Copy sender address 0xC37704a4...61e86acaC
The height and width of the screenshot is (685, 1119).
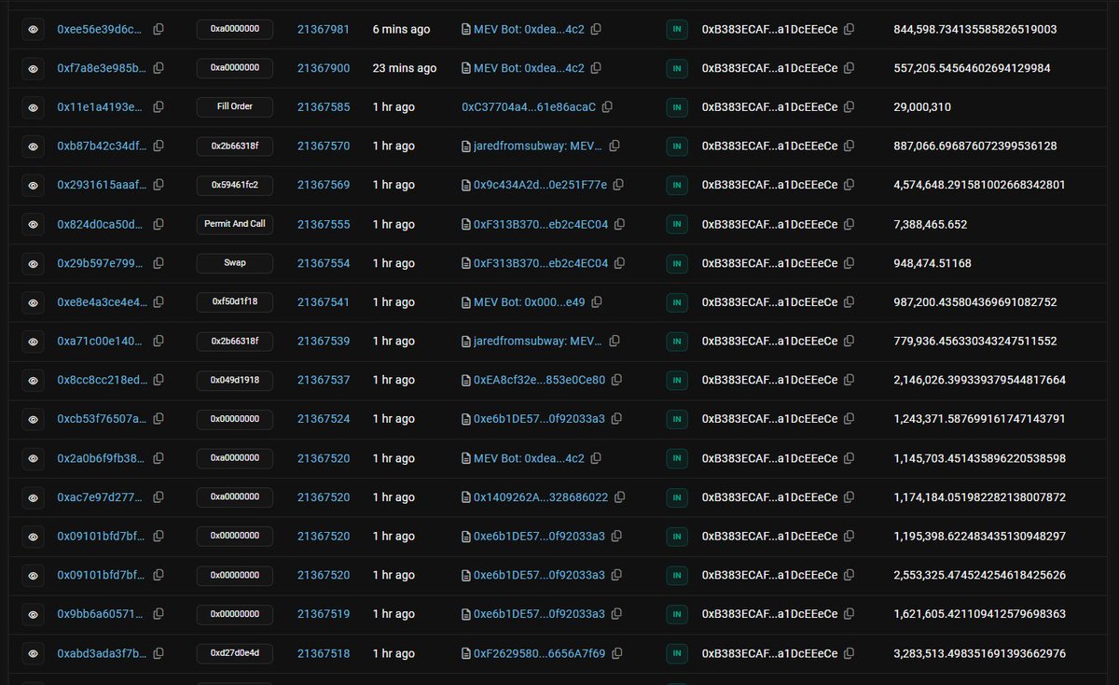[607, 107]
